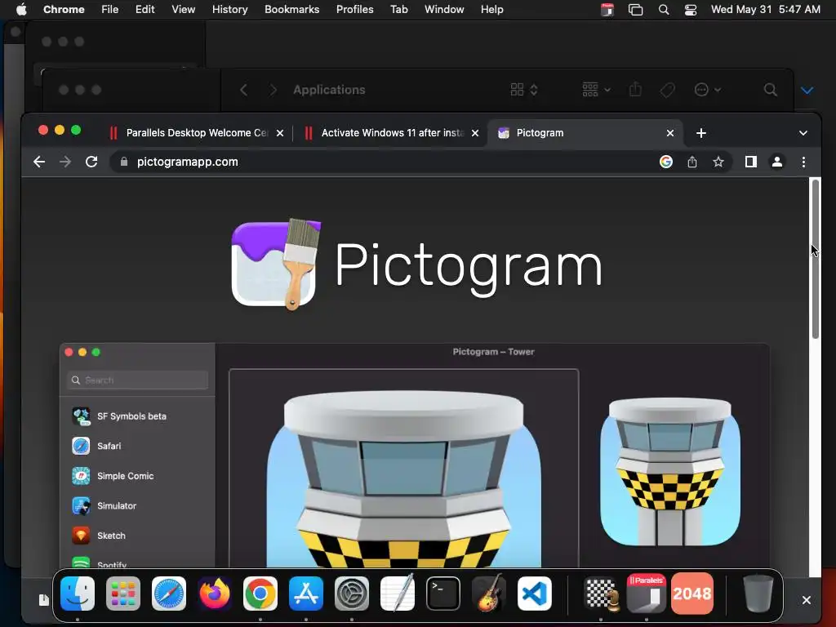Select the Pictogram tab
Screen dimensions: 836x627
coord(586,133)
